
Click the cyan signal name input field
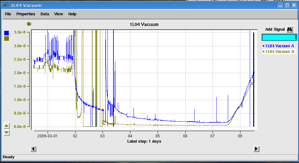(279, 37)
